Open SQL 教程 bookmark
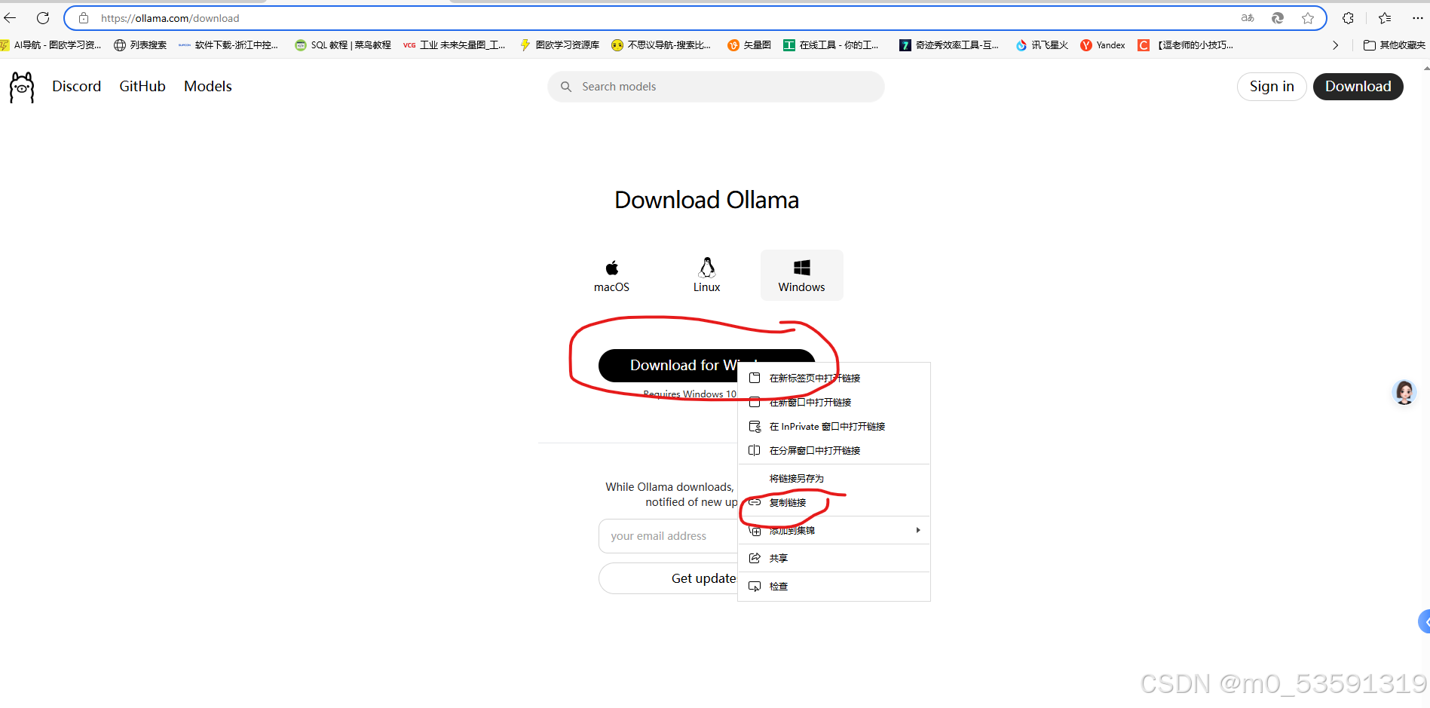This screenshot has width=1430, height=708. point(343,45)
